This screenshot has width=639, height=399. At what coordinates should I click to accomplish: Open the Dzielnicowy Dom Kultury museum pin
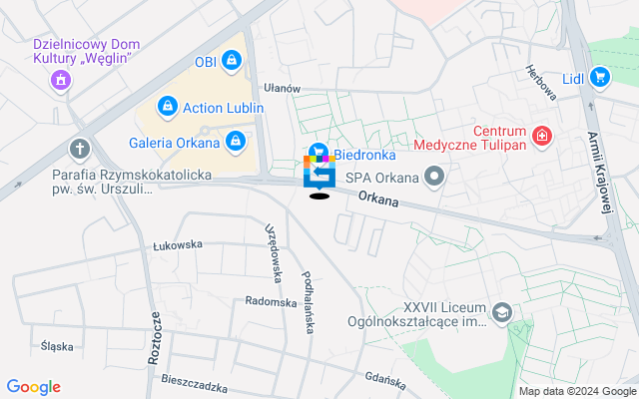61,80
